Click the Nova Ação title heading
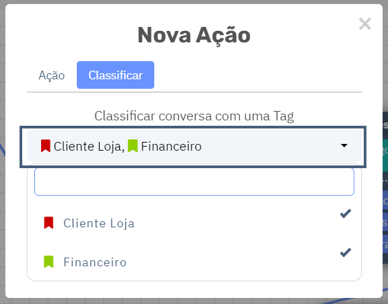This screenshot has height=304, width=388. (194, 36)
